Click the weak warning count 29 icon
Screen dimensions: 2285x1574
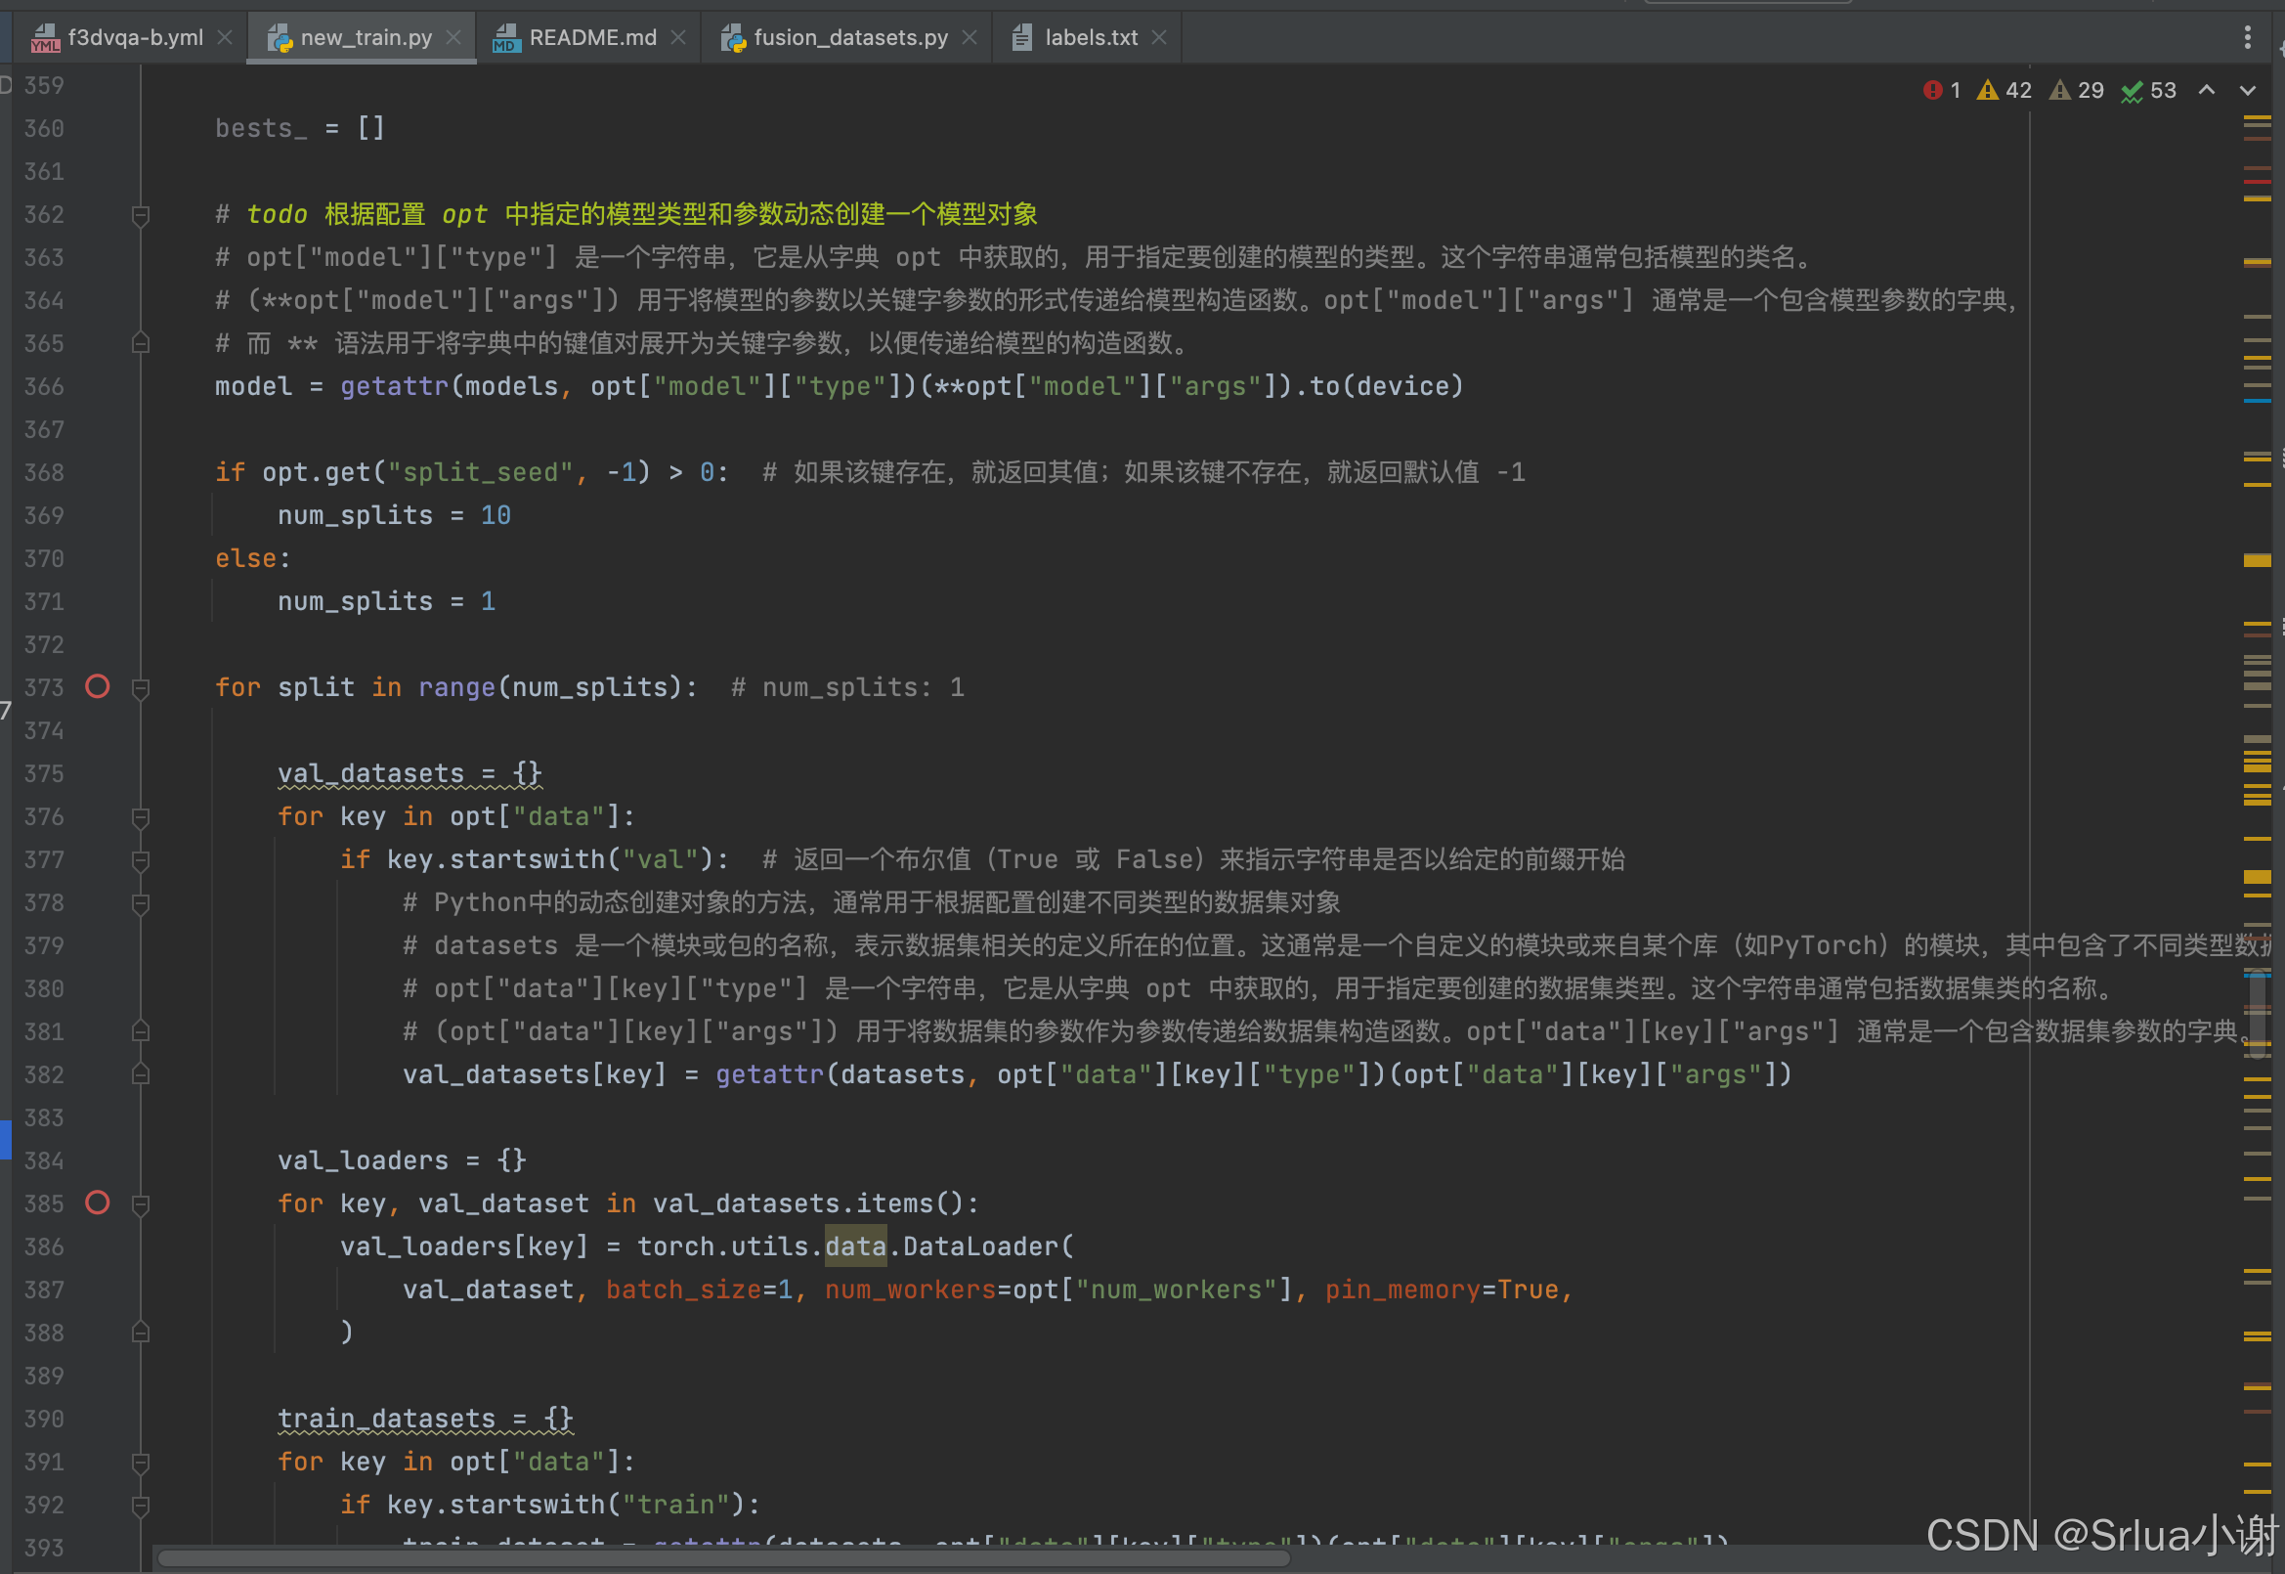click(2060, 91)
